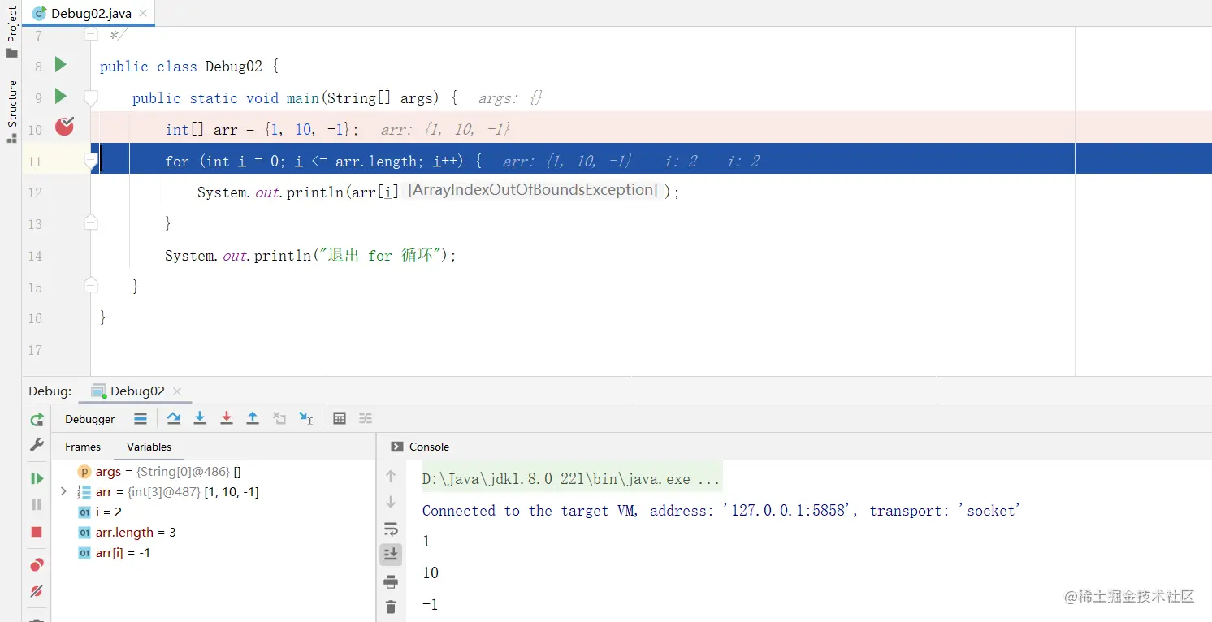The width and height of the screenshot is (1212, 622).
Task: Click the Force Step Into button
Action: point(227,418)
